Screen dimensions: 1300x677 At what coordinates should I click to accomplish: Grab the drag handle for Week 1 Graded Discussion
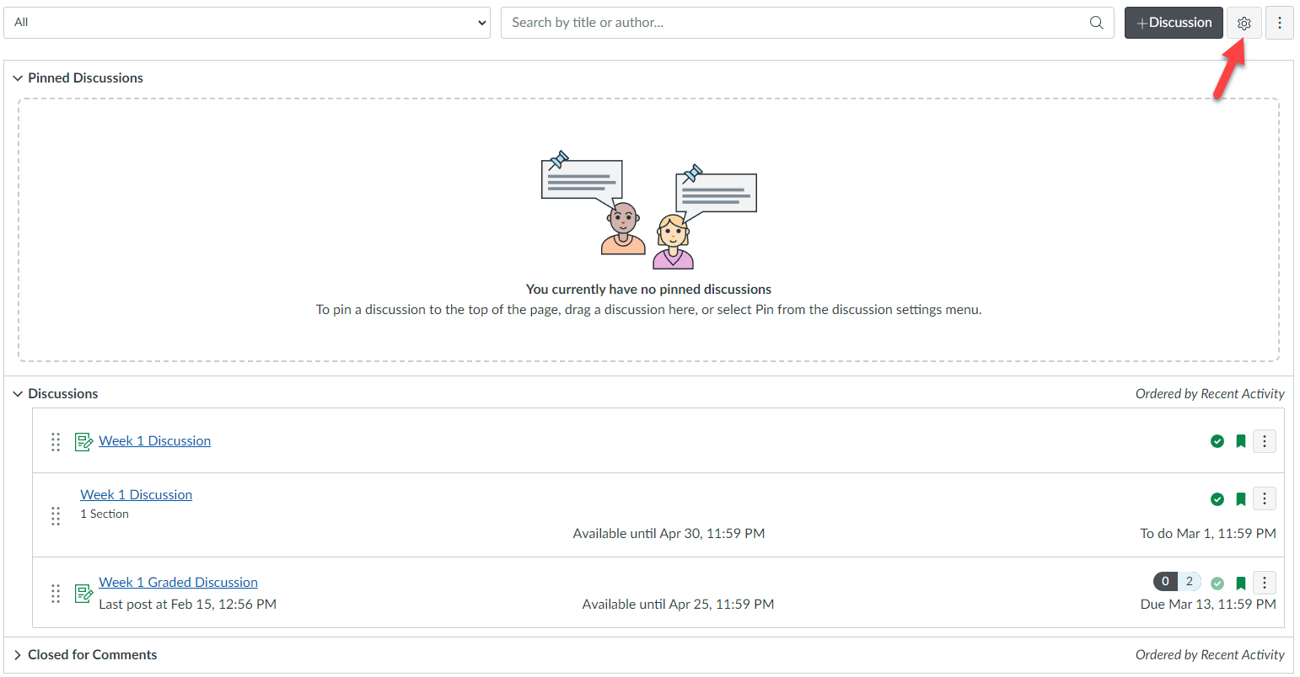(x=56, y=593)
